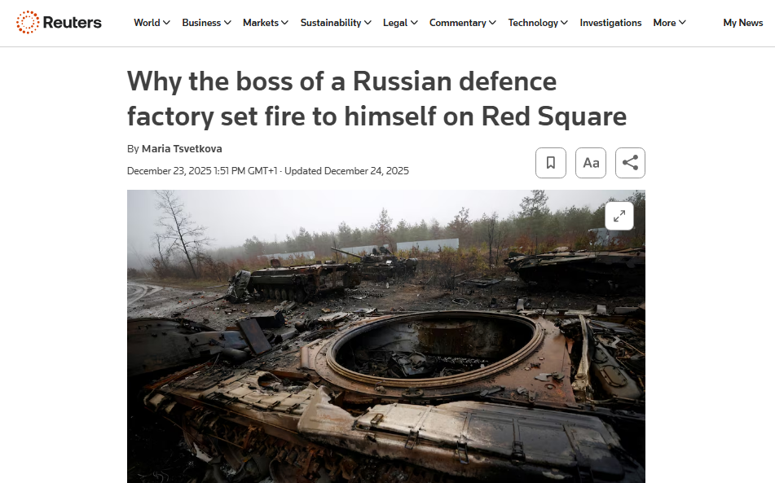Click the article headline about Red Square
Image resolution: width=775 pixels, height=483 pixels.
tap(376, 99)
